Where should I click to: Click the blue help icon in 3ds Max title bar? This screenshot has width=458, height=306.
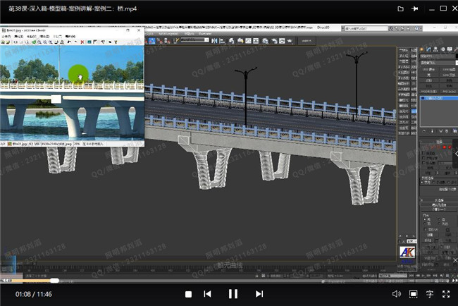coord(417,28)
